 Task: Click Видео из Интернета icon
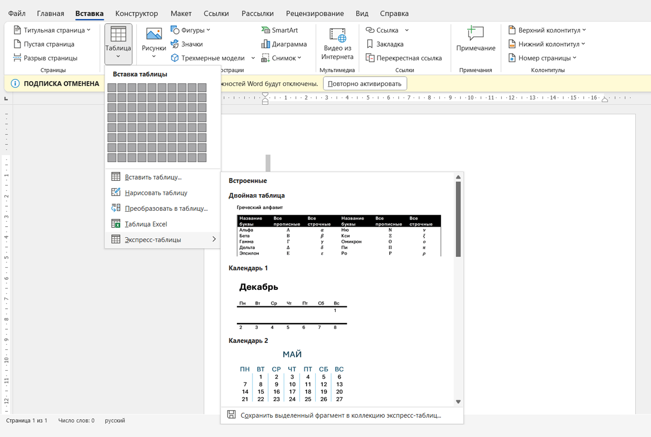(337, 35)
